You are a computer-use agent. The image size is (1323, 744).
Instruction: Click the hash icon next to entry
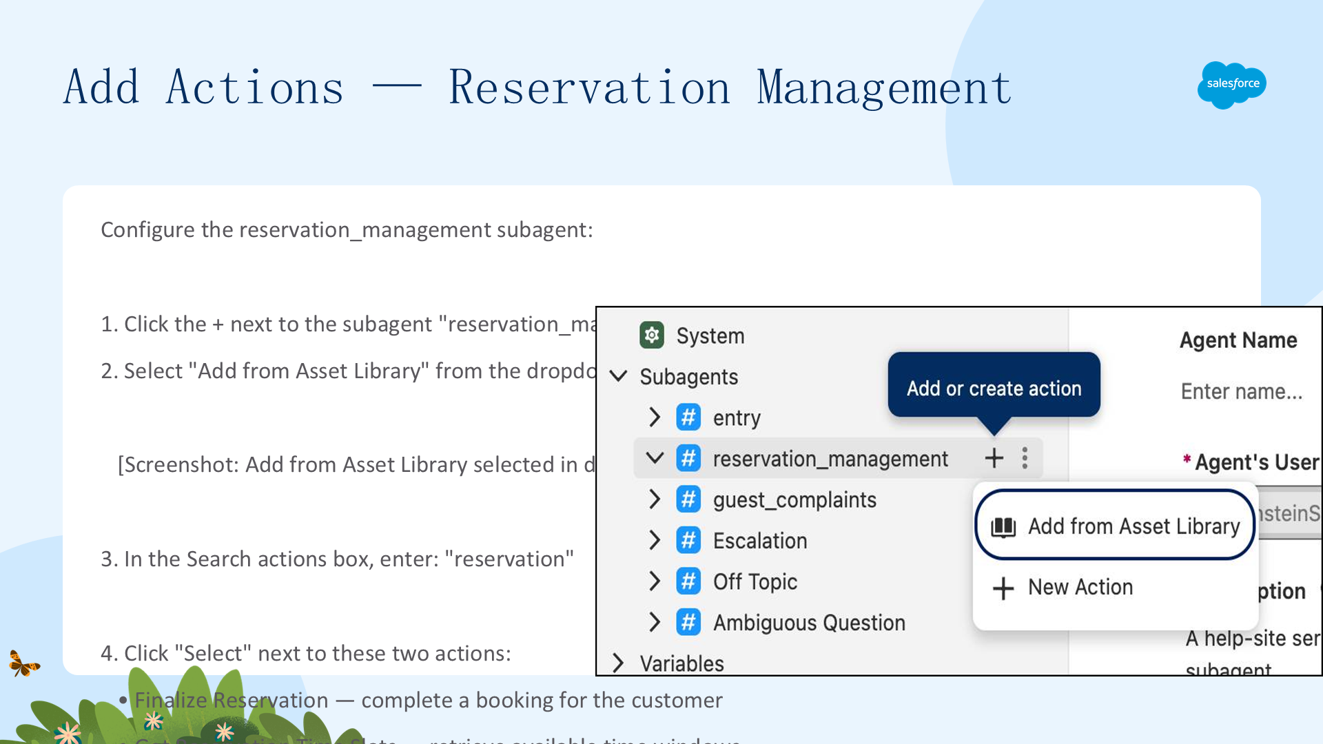tap(688, 417)
